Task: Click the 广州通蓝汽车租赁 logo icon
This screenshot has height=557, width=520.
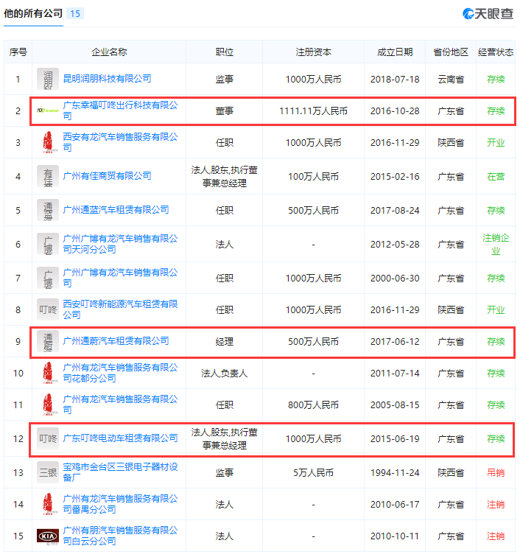Action: (48, 210)
